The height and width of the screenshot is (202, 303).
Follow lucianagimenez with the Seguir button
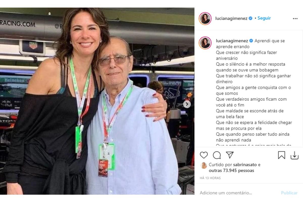click(264, 18)
